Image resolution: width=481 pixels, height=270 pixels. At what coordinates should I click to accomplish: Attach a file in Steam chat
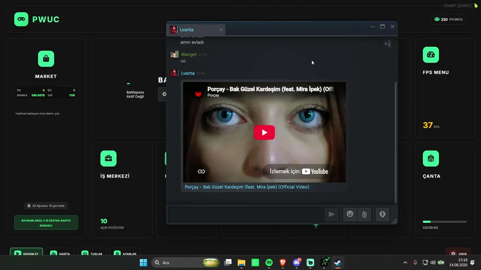364,214
